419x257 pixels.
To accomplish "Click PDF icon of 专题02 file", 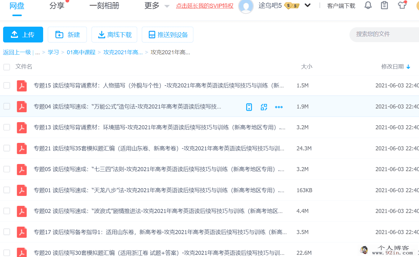I will (x=22, y=211).
